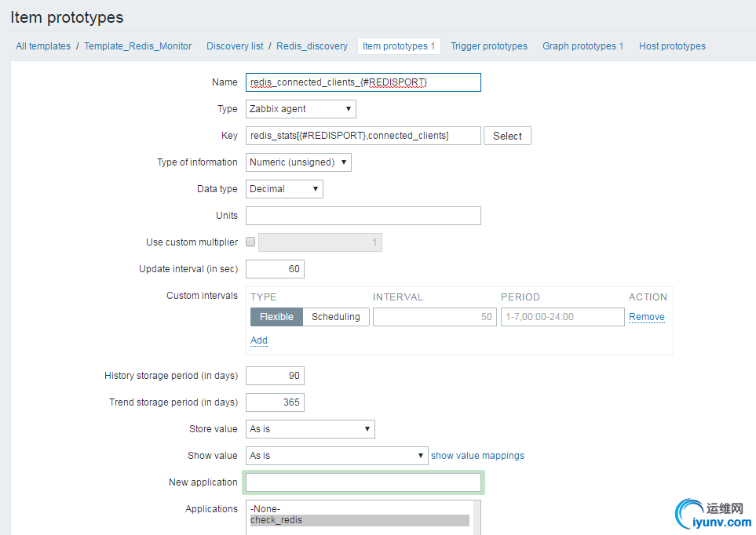Viewport: 756px width, 535px height.
Task: Expand the Store value dropdown
Action: (x=310, y=429)
